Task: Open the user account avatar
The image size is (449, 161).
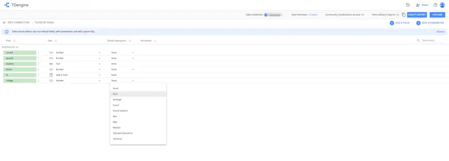Action: pyautogui.click(x=442, y=5)
